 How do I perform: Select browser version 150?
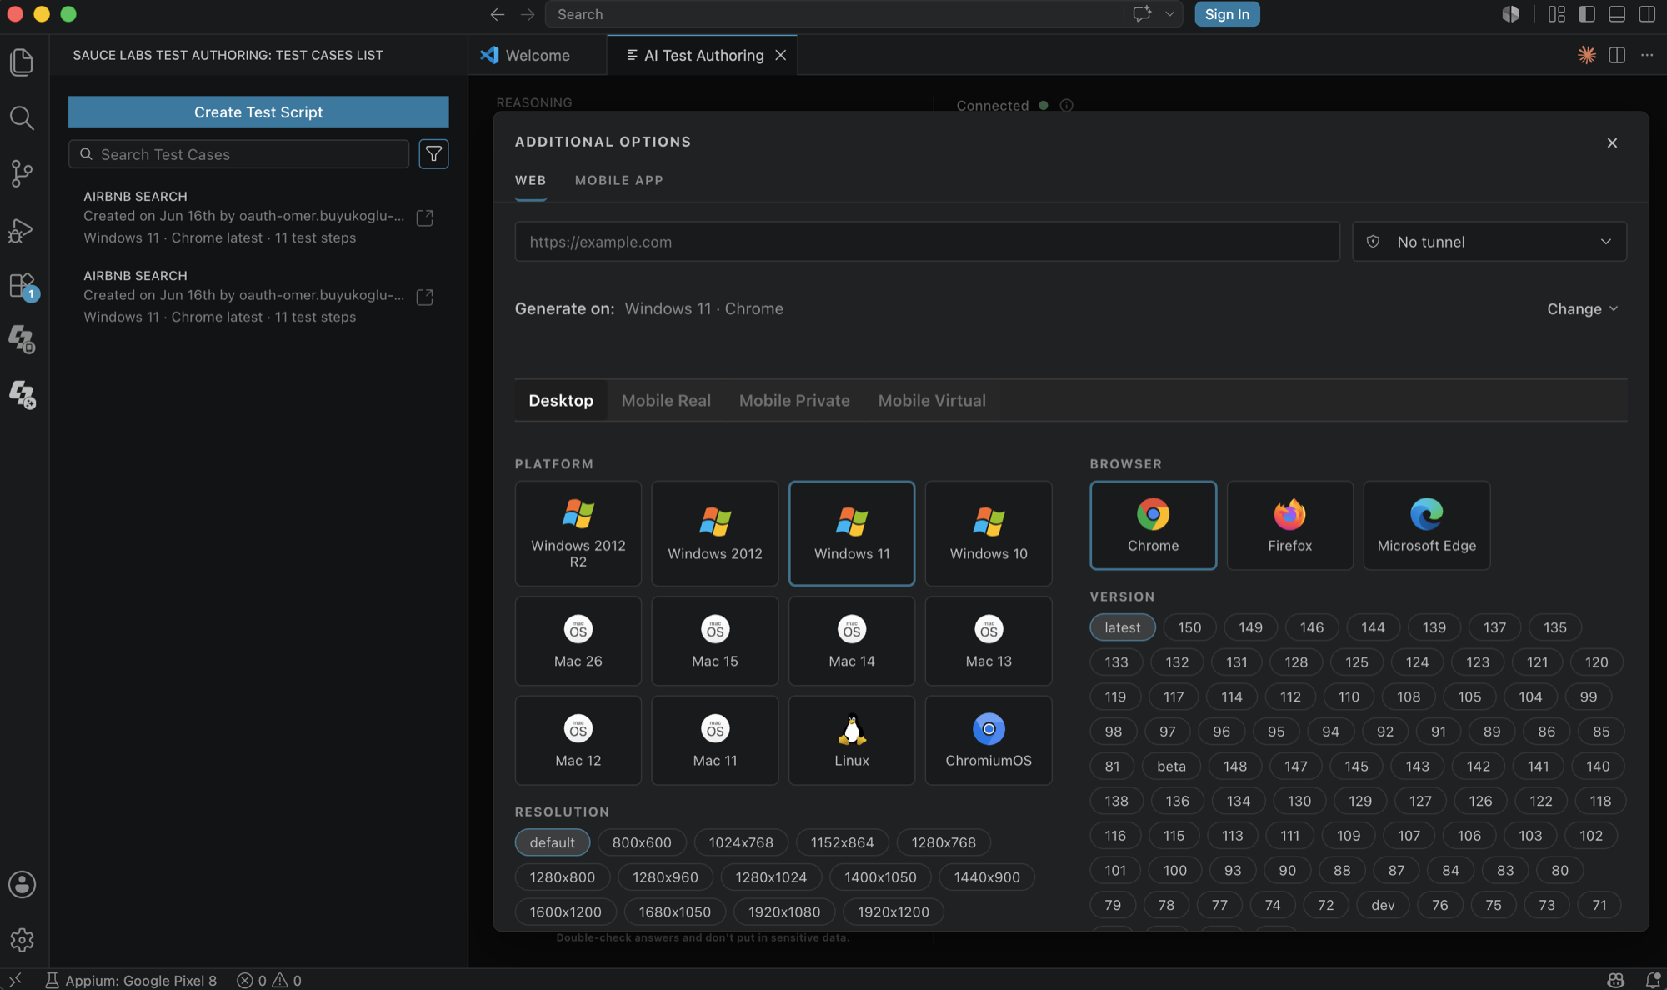(1189, 627)
